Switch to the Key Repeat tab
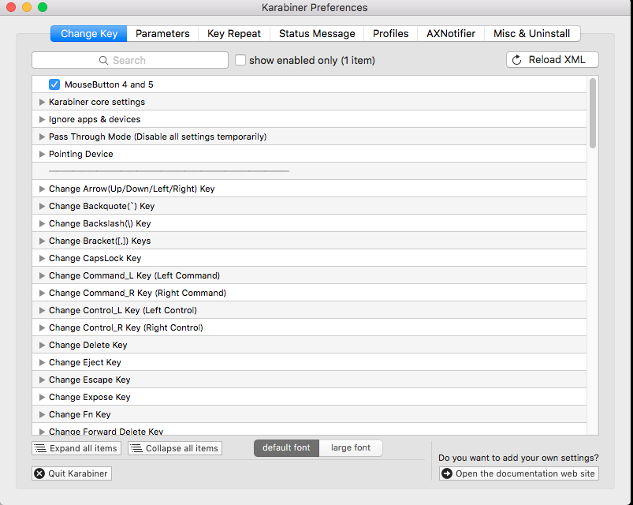Image resolution: width=633 pixels, height=505 pixels. coord(234,33)
